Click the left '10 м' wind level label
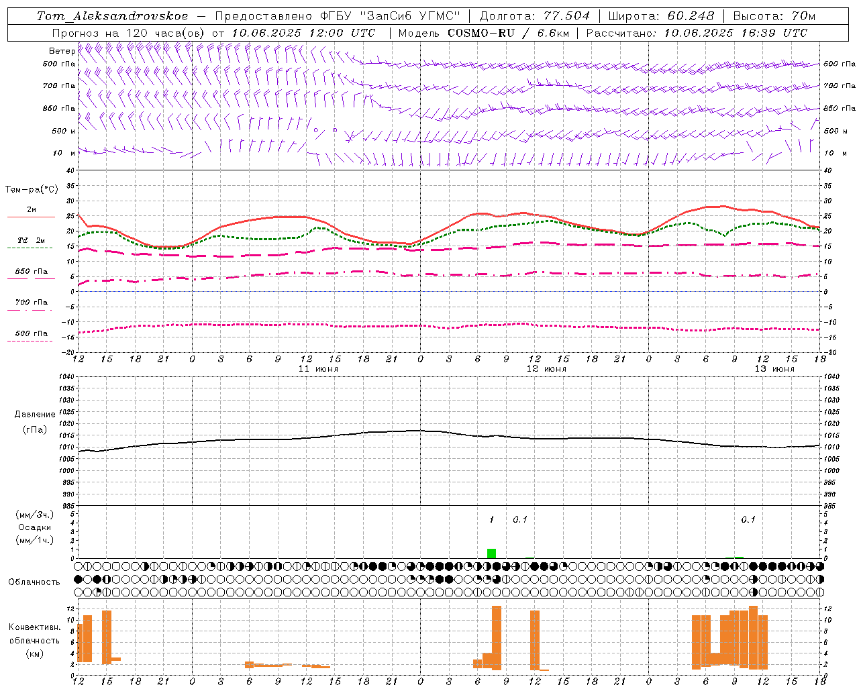This screenshot has height=687, width=859. (x=64, y=153)
